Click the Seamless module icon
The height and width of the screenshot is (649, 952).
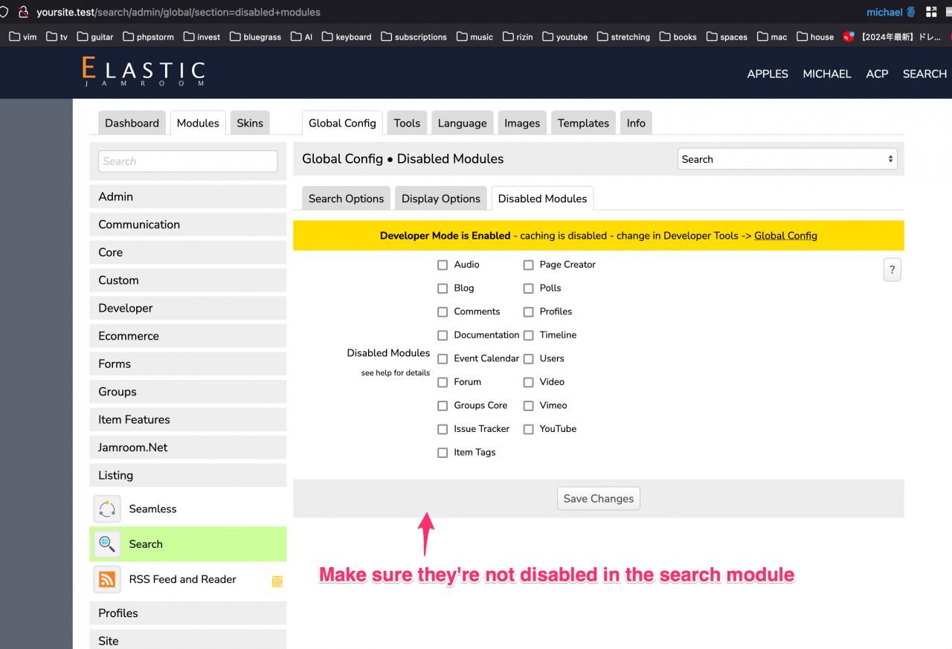coord(107,509)
